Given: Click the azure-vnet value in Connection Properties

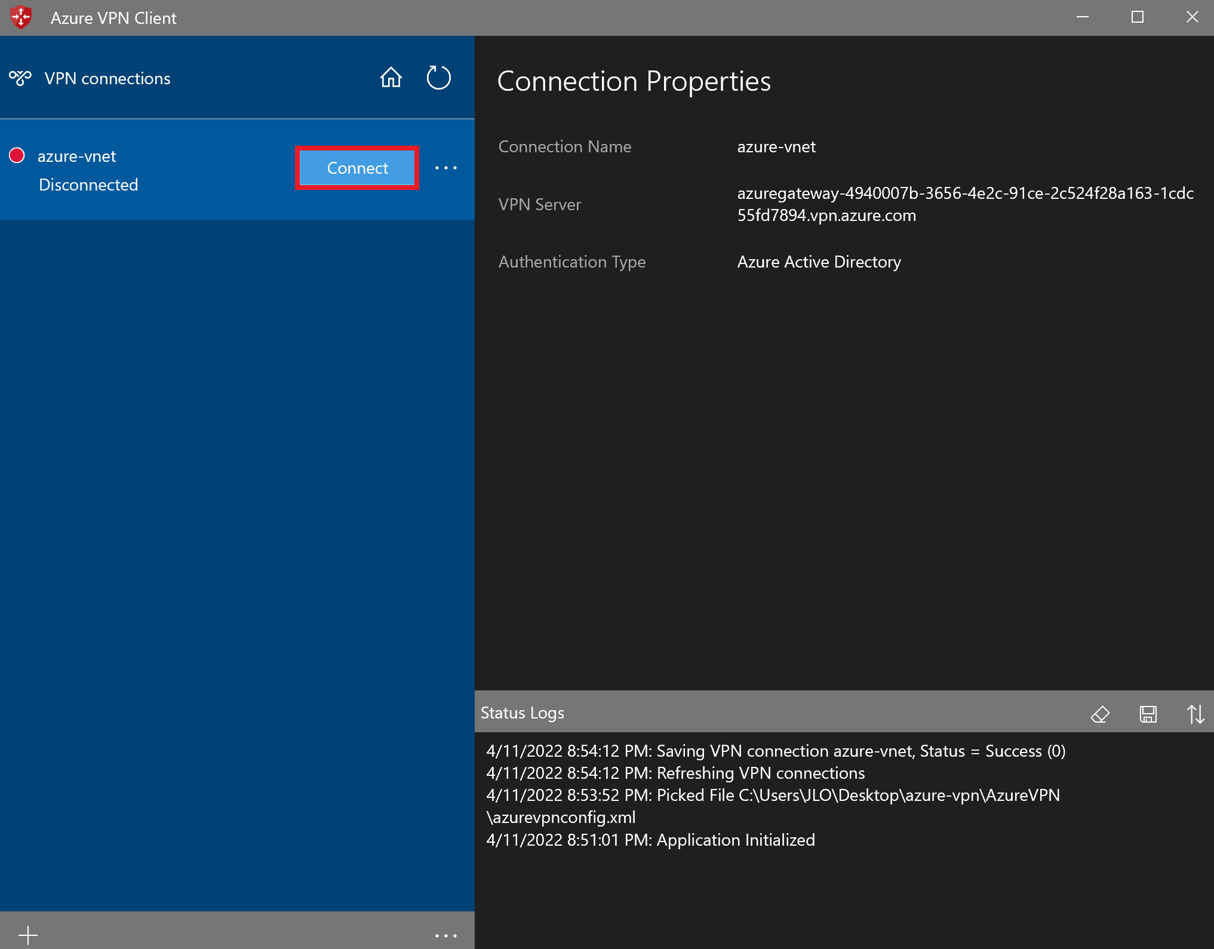Looking at the screenshot, I should pos(776,146).
